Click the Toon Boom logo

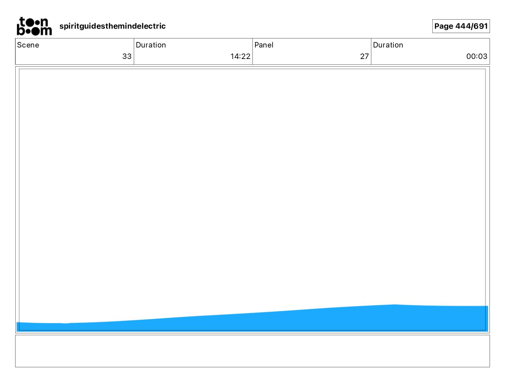pos(34,26)
